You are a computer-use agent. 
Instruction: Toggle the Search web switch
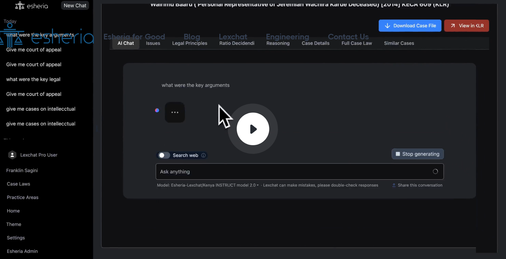click(x=164, y=155)
